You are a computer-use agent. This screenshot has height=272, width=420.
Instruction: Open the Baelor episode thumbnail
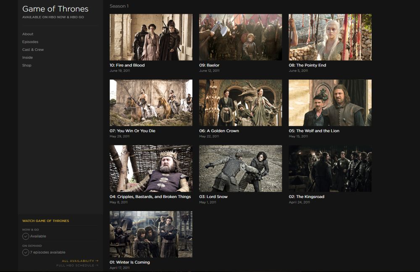[x=241, y=37]
